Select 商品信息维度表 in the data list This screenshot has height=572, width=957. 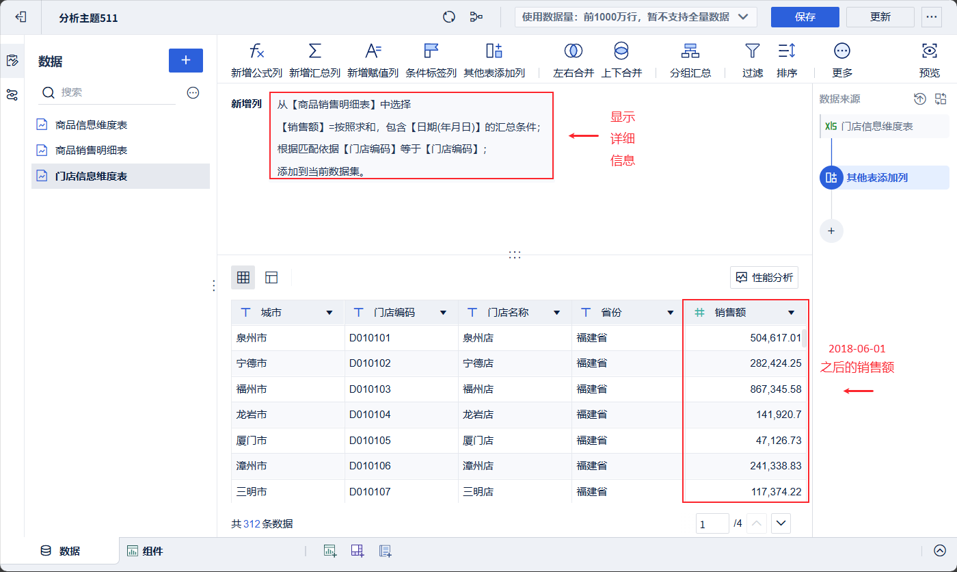[120, 125]
